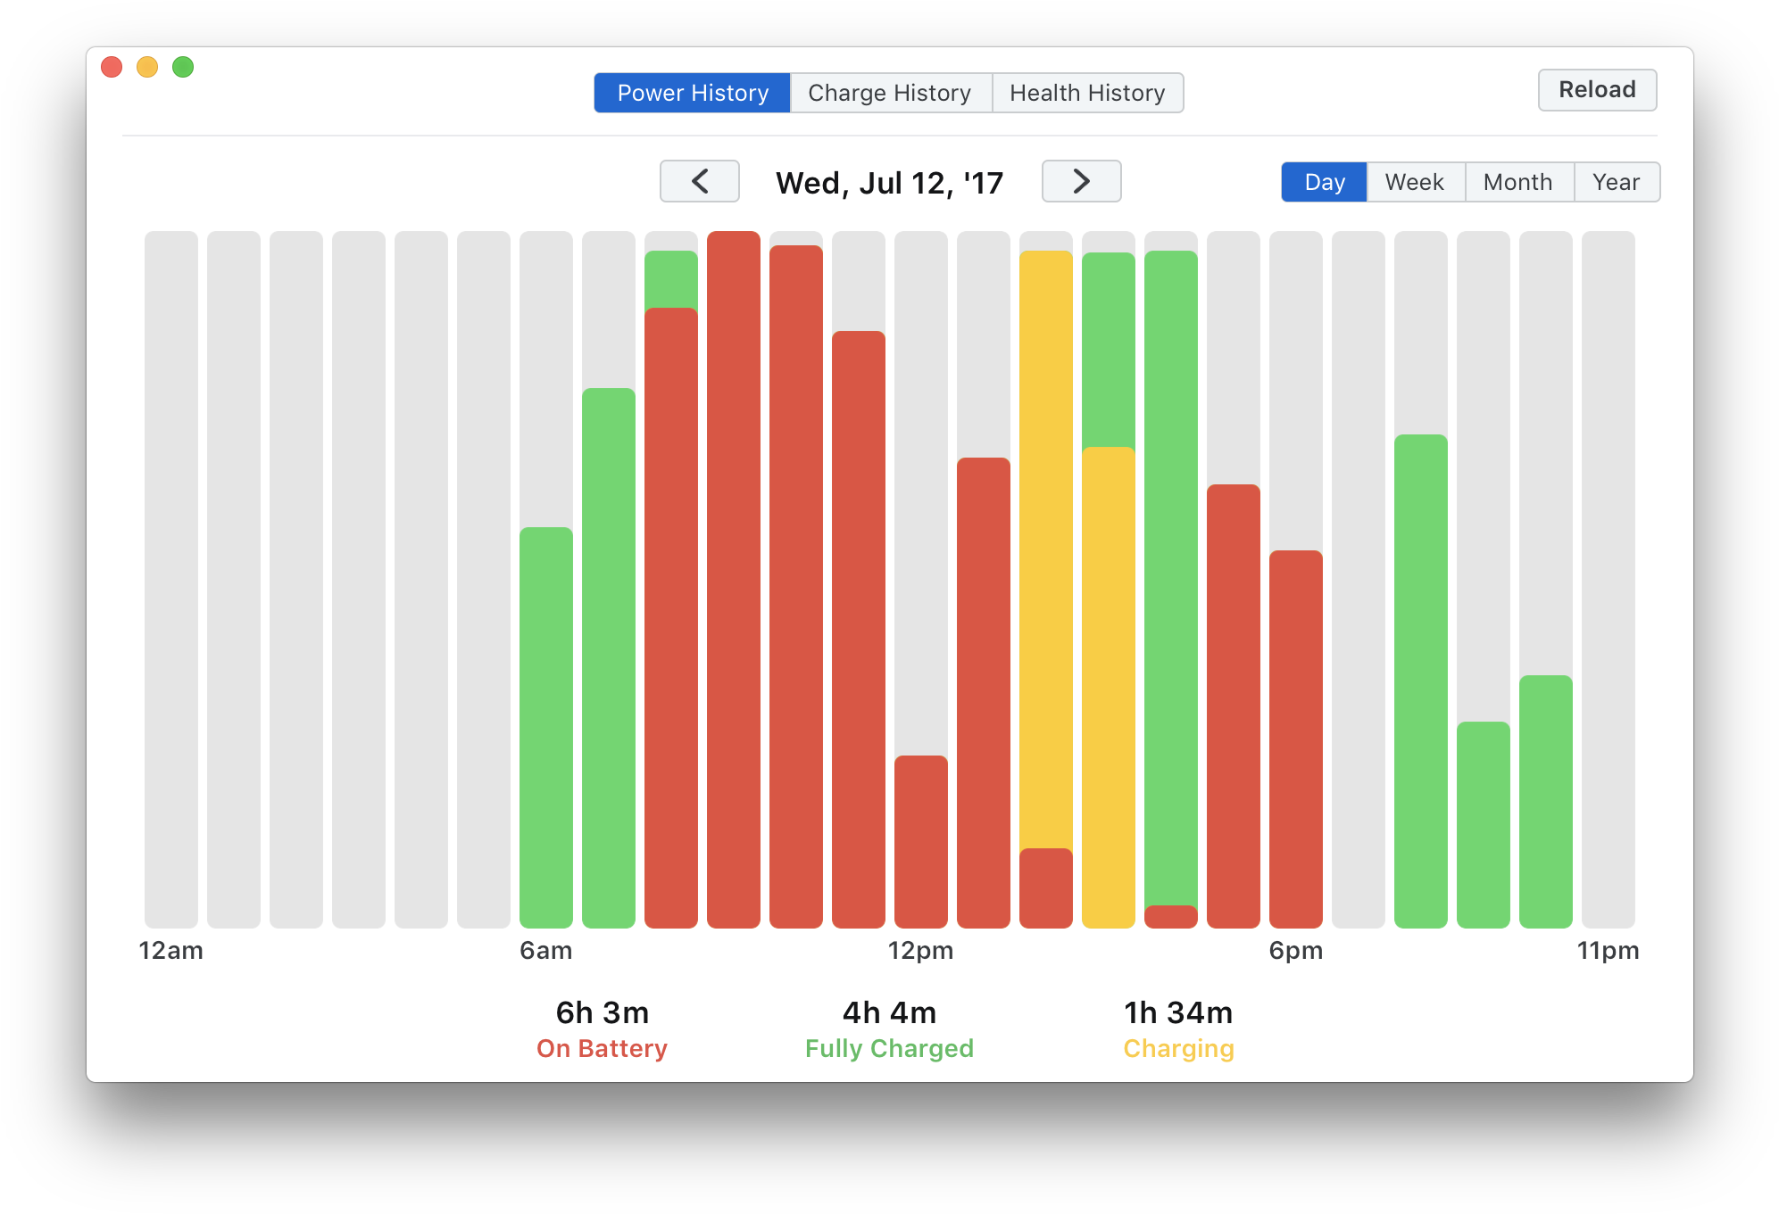This screenshot has width=1779, height=1214.
Task: Click the red traffic light window control
Action: point(112,67)
